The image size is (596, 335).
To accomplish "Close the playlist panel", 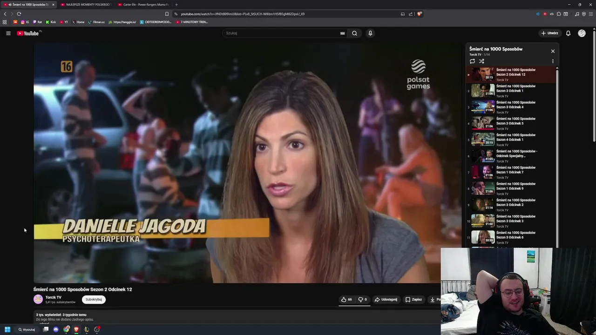I will (553, 51).
